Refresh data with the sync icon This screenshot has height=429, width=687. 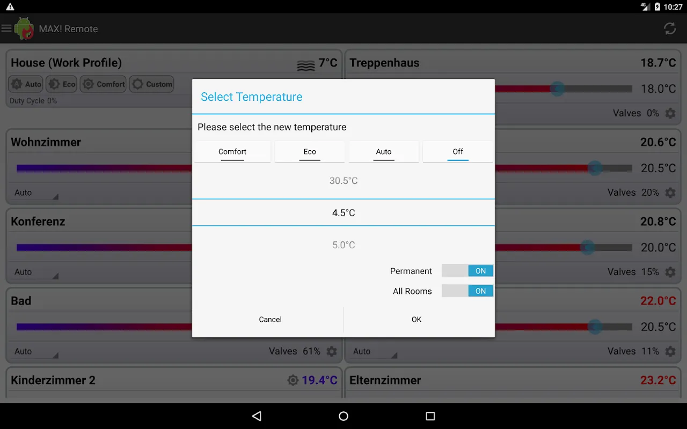(x=670, y=28)
